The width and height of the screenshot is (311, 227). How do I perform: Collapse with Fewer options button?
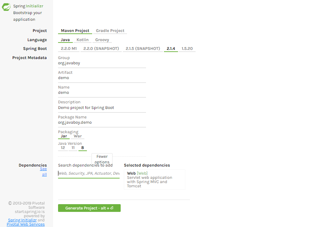click(x=102, y=159)
